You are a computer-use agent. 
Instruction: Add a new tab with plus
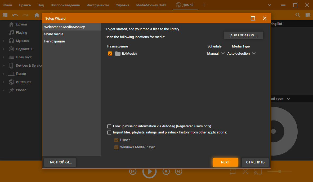click(x=204, y=5)
